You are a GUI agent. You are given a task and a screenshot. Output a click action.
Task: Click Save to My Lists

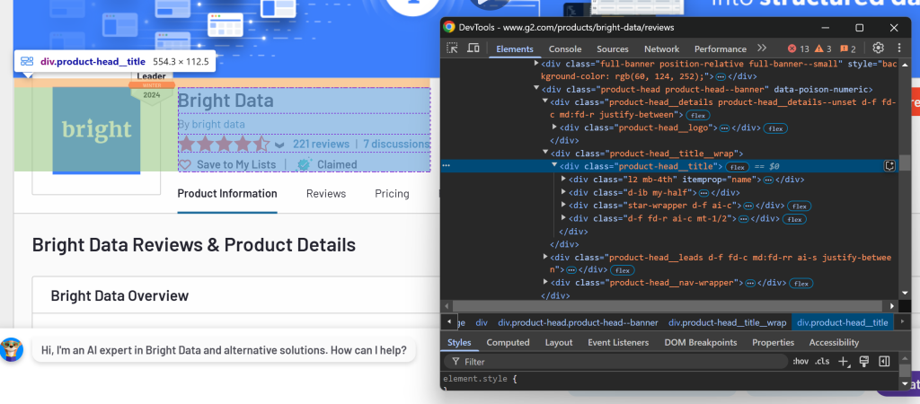coord(235,164)
